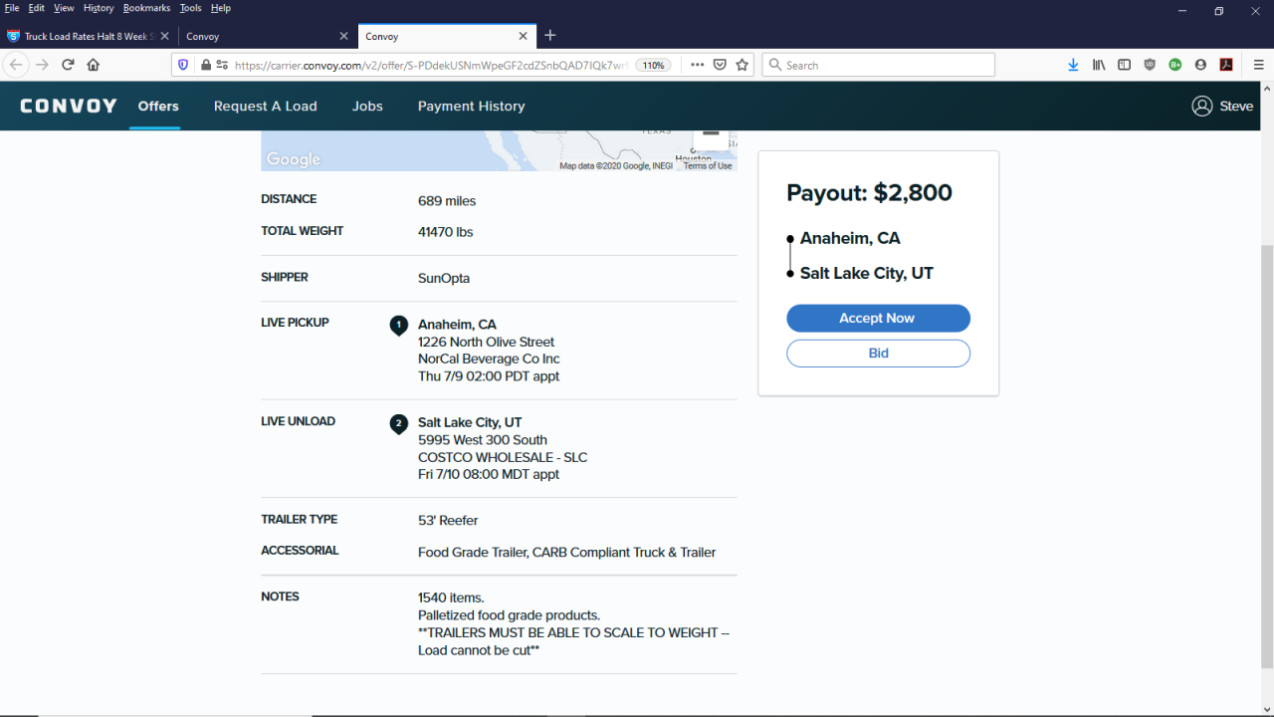Save page to Pocket
1274x717 pixels.
(720, 65)
